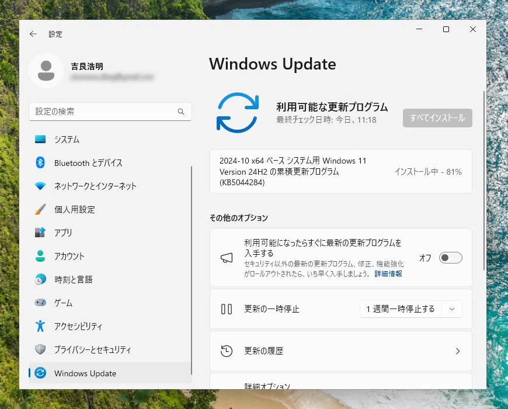The height and width of the screenshot is (409, 508).
Task: Click the 設定の検索 search field
Action: pyautogui.click(x=110, y=112)
